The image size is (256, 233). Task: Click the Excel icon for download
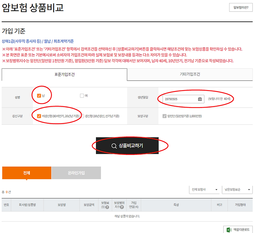point(229,230)
